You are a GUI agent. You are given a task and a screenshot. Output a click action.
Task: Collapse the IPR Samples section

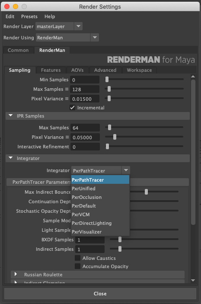click(11, 116)
